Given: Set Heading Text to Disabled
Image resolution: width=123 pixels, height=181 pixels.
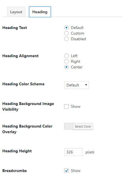Looking at the screenshot, I should 66,39.
